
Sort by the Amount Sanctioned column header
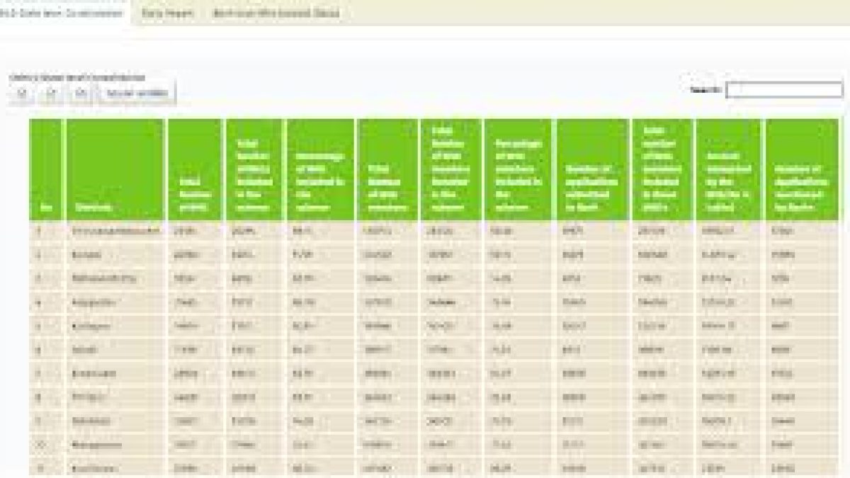tap(726, 170)
